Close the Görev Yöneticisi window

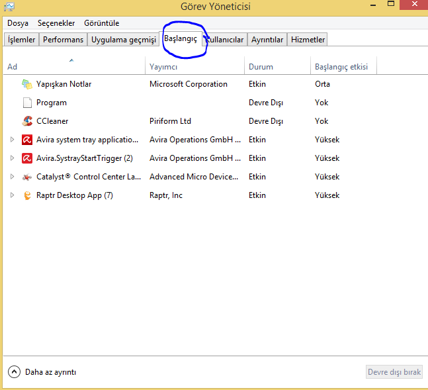pyautogui.click(x=414, y=5)
